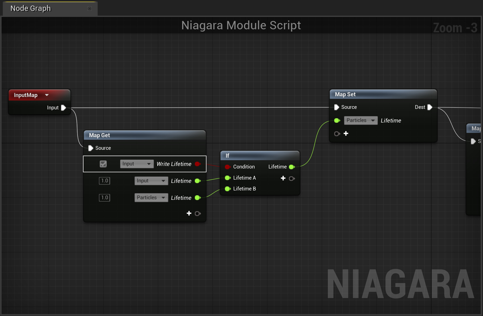Click the If node Lifetime output pin
The height and width of the screenshot is (316, 483).
(292, 167)
